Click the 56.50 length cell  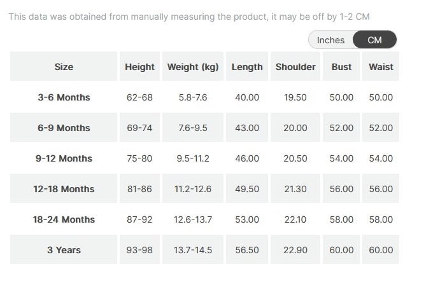pos(247,250)
